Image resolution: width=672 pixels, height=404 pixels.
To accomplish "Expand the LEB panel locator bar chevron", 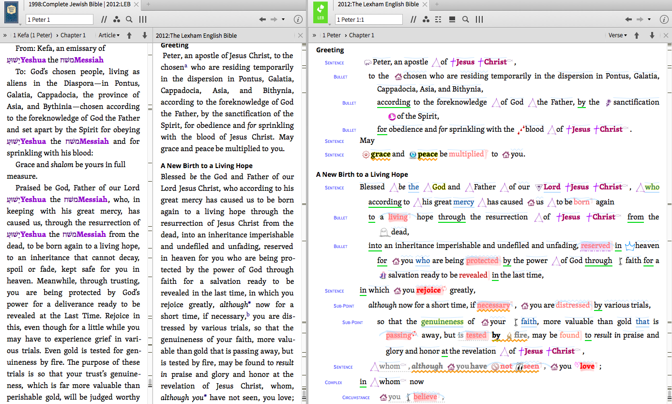I will [314, 35].
